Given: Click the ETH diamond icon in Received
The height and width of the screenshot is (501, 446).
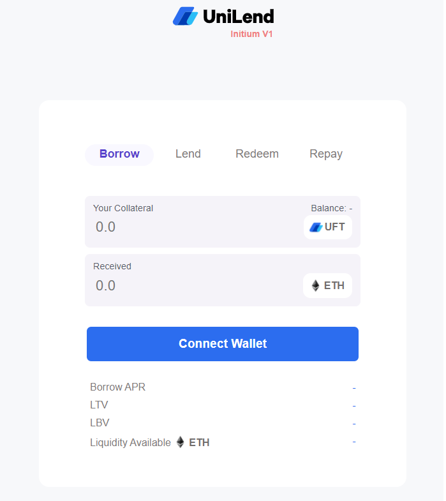Looking at the screenshot, I should coord(315,286).
